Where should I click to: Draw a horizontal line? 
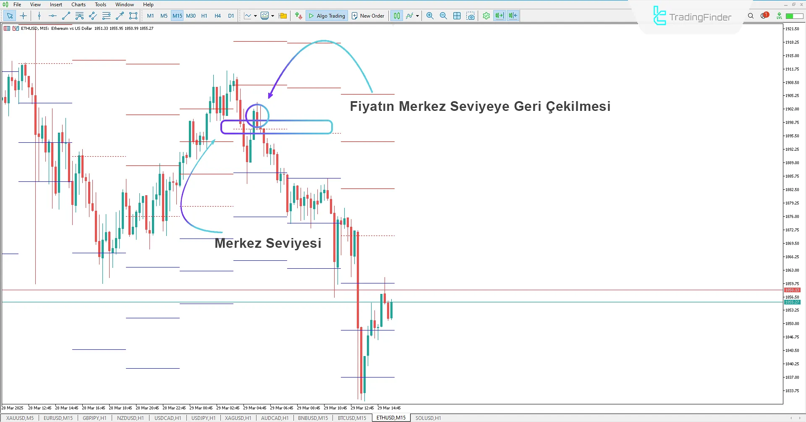click(52, 16)
